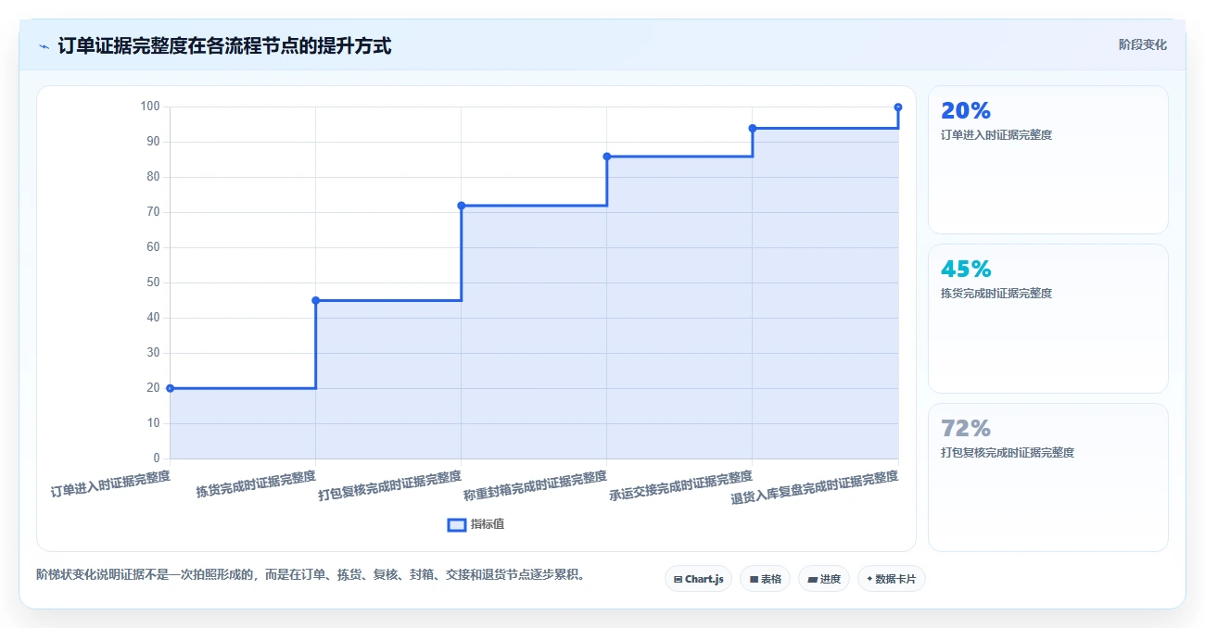
Task: Click axis label 称重封箱完成时证据完整度
Action: click(x=536, y=486)
